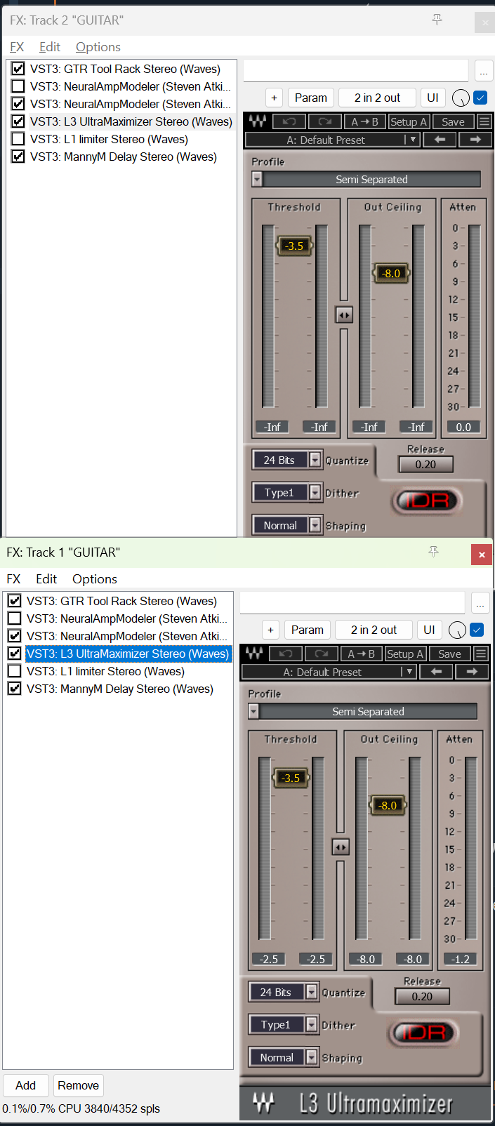This screenshot has width=495, height=1126.
Task: Expand Default Preset list in Track 2 plugin
Action: 413,140
